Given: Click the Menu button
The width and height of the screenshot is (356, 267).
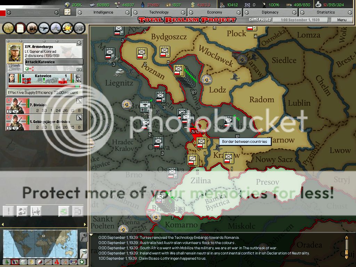Looking at the screenshot, I should click(x=341, y=20).
